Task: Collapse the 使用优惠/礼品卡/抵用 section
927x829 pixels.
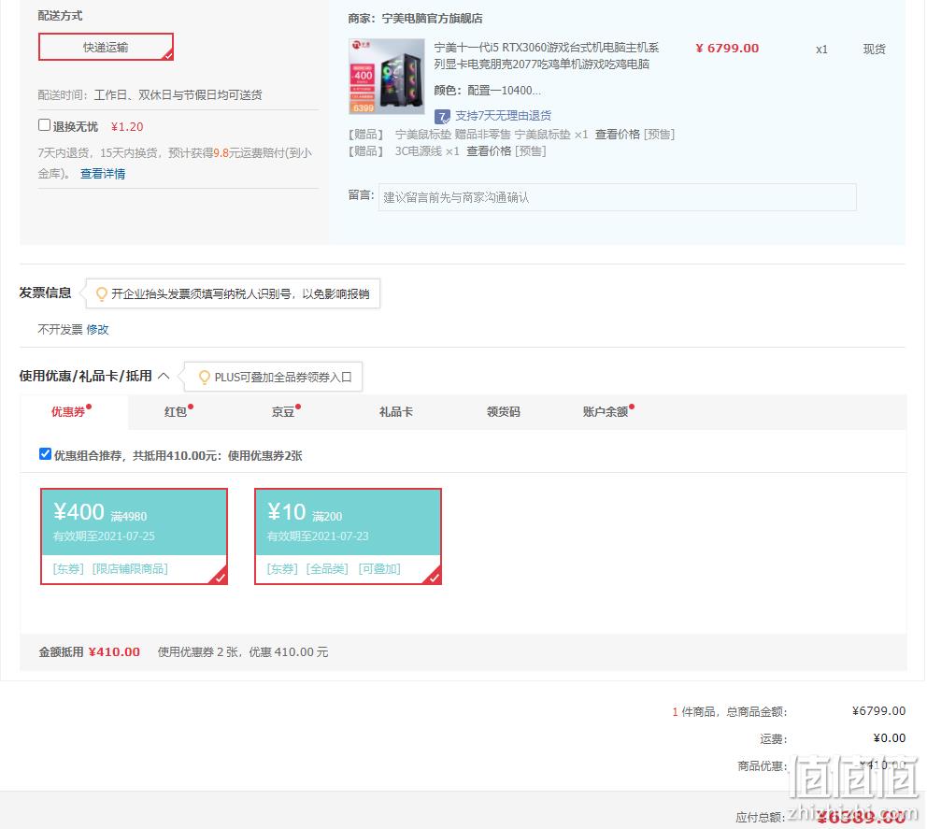Action: (164, 376)
